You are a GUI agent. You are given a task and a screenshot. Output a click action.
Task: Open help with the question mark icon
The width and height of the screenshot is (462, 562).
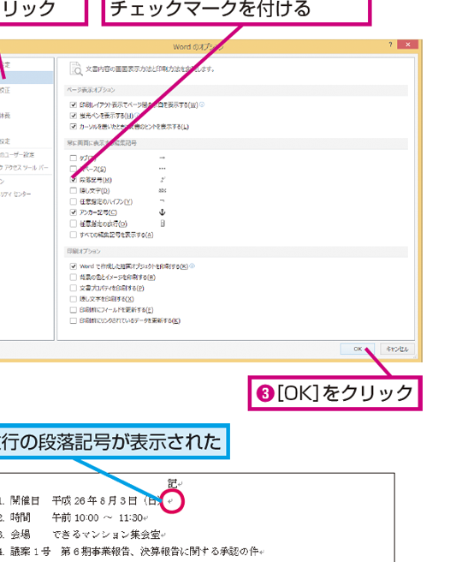390,45
